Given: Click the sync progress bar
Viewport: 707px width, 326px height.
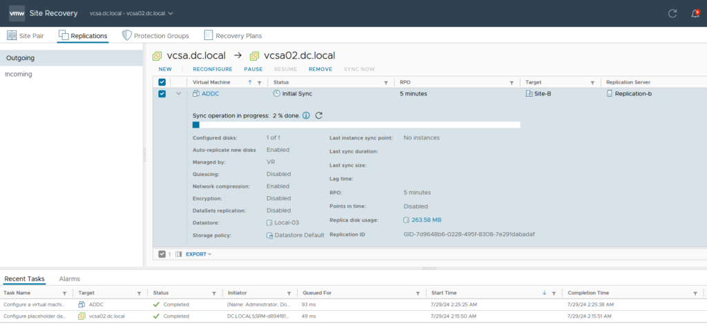Looking at the screenshot, I should pos(356,125).
